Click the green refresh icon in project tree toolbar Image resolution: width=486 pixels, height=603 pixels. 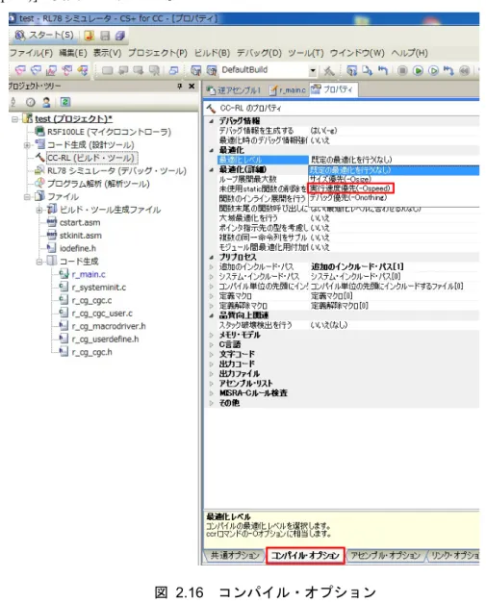coord(65,102)
